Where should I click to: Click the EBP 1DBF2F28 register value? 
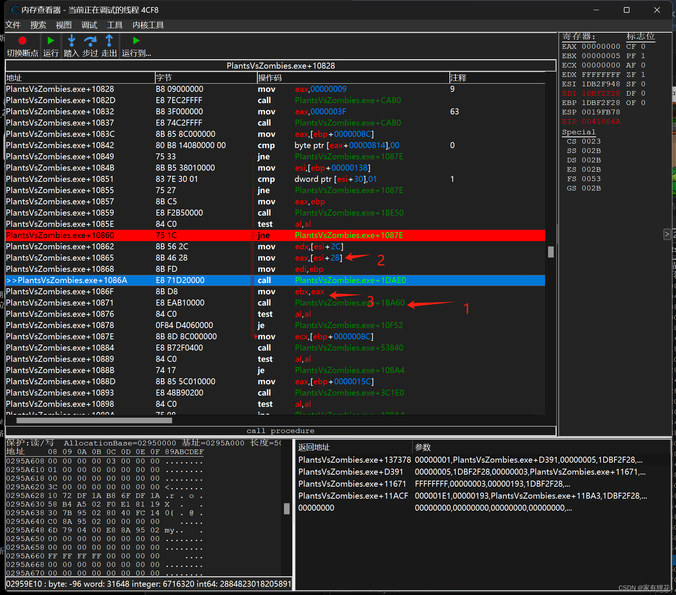(591, 103)
